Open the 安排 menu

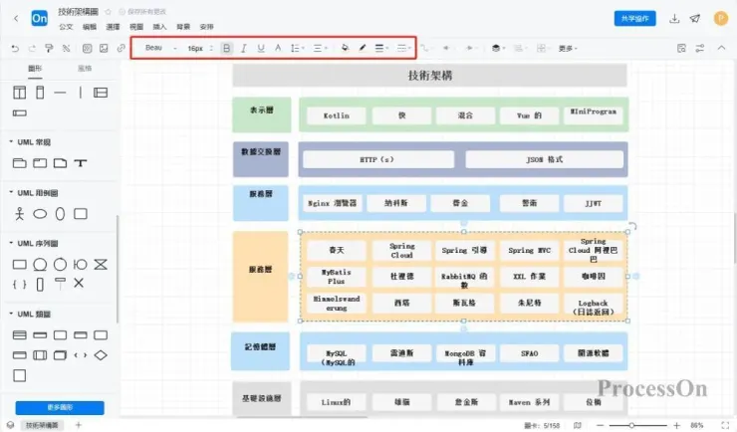click(x=207, y=27)
